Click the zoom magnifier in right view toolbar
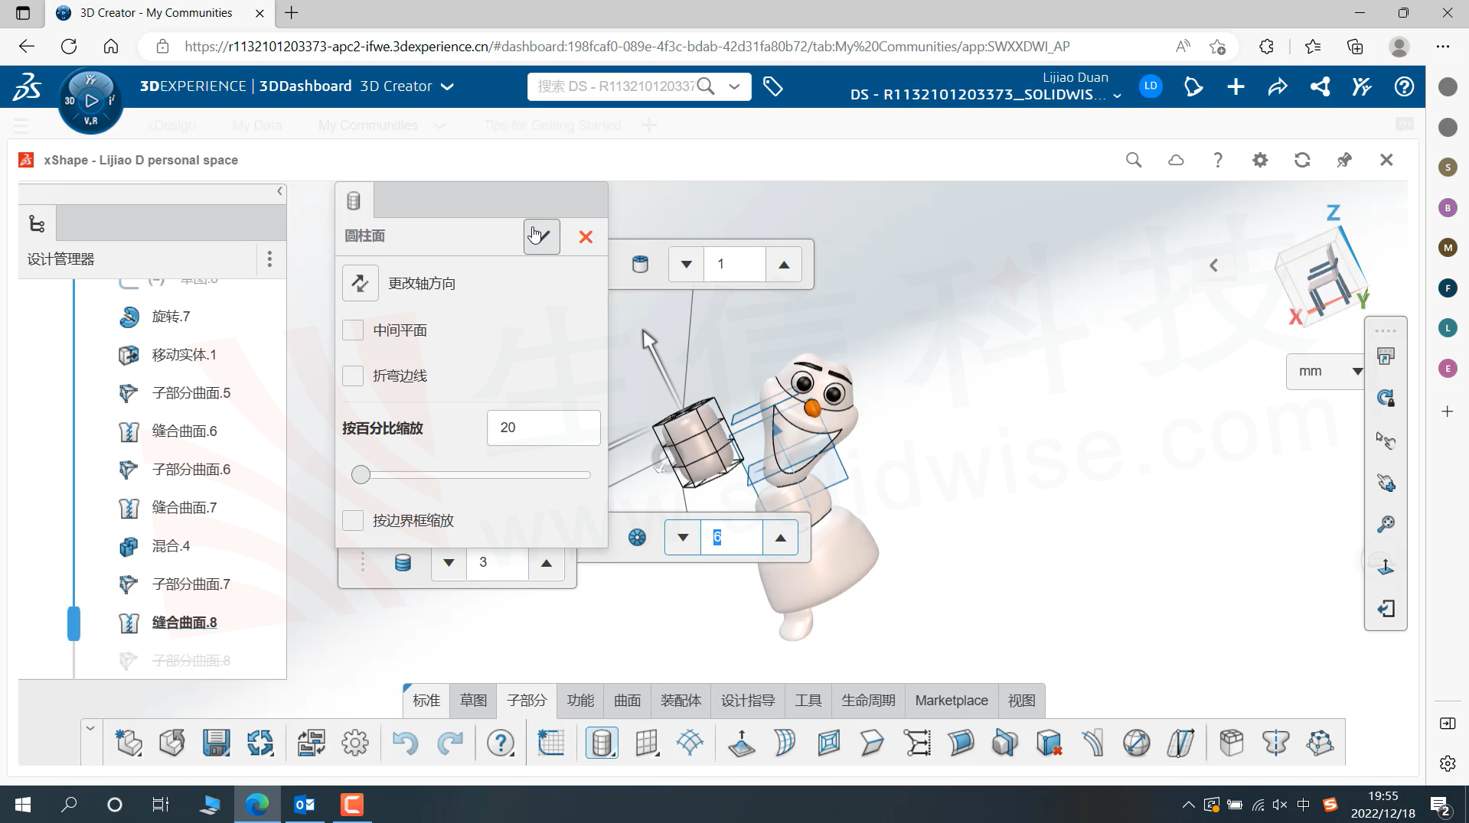Image resolution: width=1469 pixels, height=823 pixels. click(1386, 525)
